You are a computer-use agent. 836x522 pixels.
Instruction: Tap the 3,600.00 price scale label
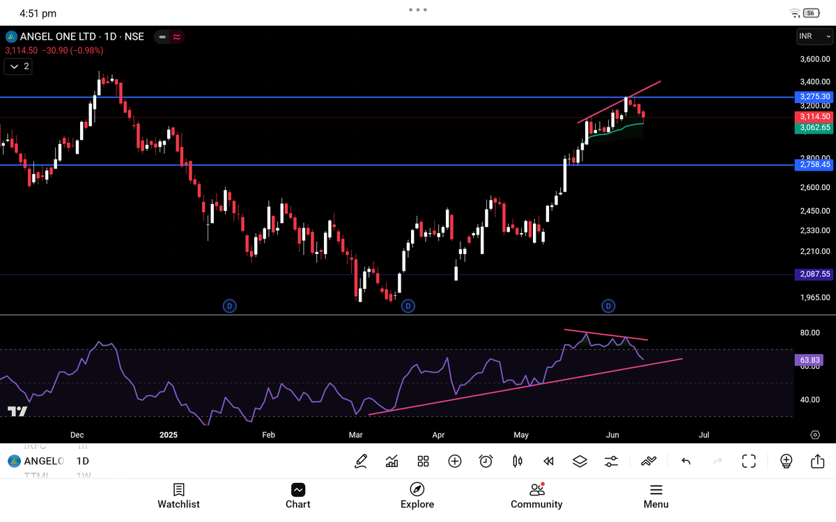(815, 60)
